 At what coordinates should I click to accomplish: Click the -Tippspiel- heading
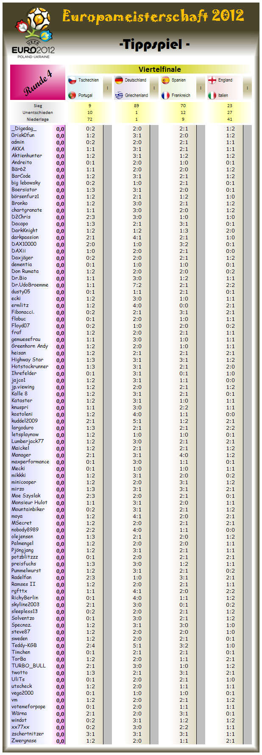(154, 44)
